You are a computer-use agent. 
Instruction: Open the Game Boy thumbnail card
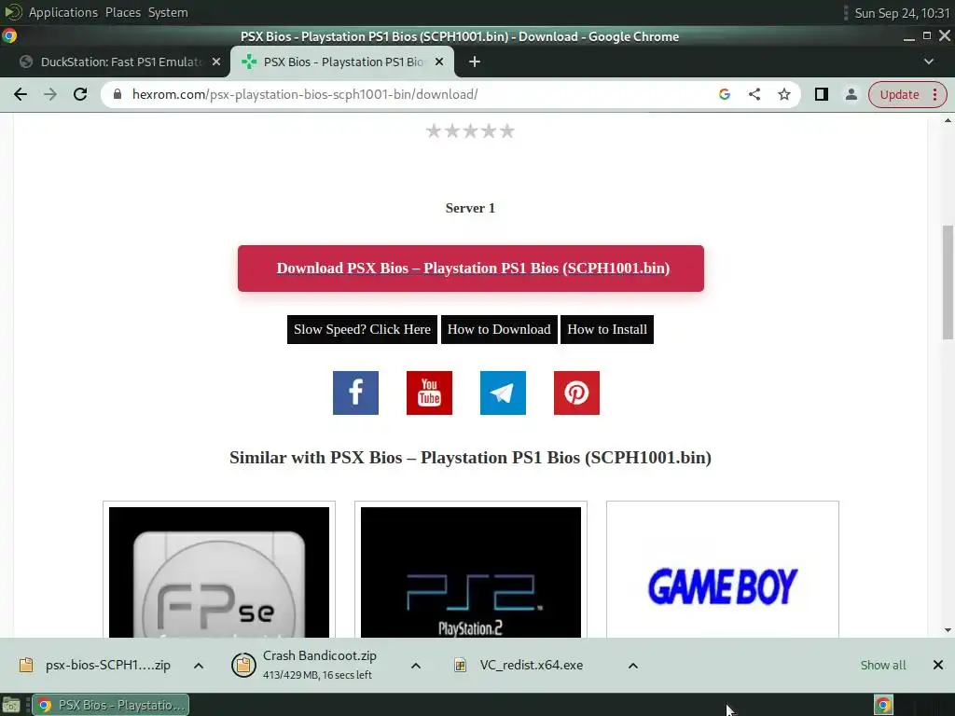723,571
